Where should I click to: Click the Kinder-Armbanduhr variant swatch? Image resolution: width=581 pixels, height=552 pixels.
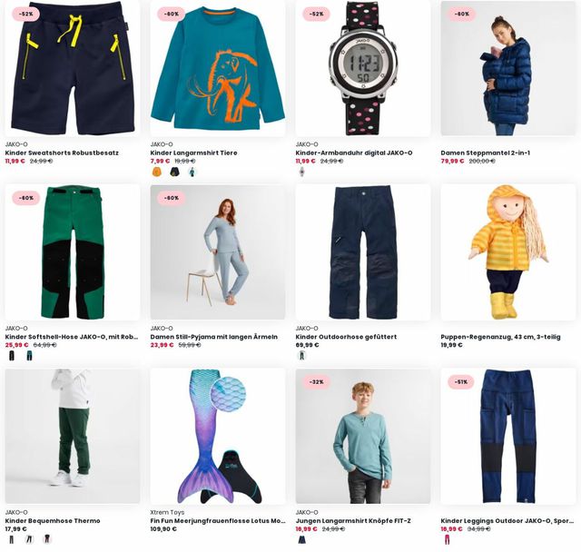coord(302,172)
